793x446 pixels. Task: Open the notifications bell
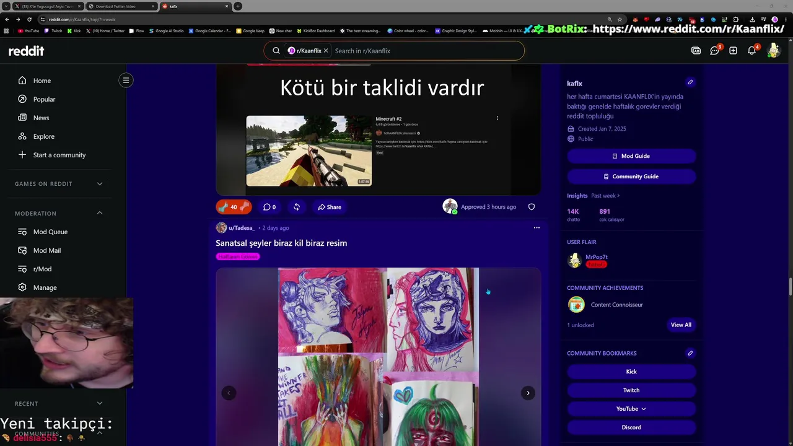(752, 51)
